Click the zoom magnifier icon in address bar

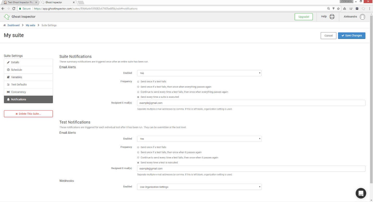pos(329,9)
